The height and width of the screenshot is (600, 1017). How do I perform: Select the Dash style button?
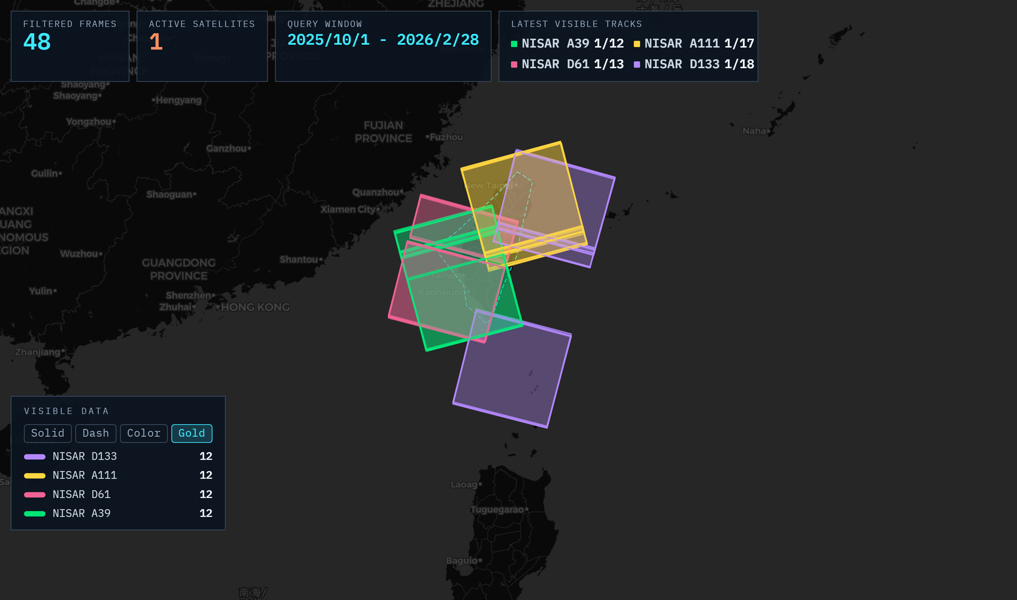[x=96, y=433]
